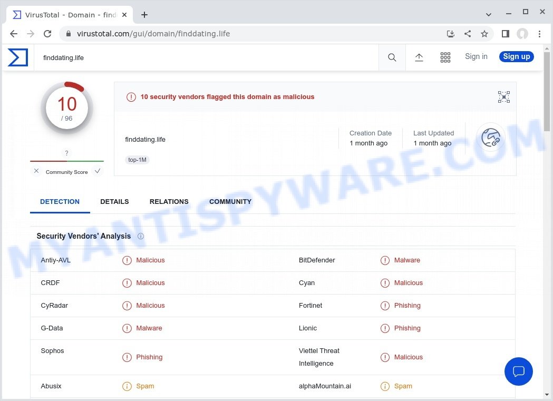Screen dimensions: 553x401
Task: Switch to the RELATIONS tab
Action: 169,202
